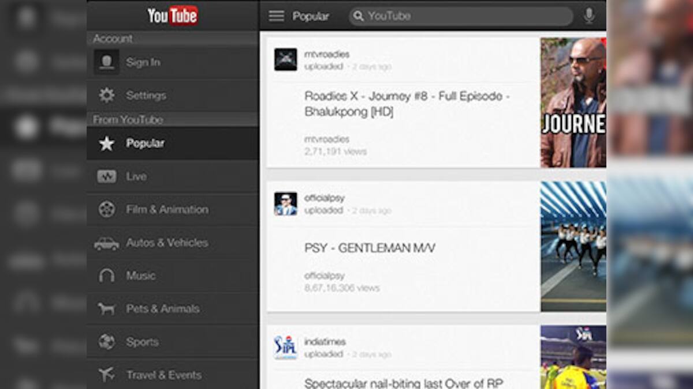Click indiatimes uploader name
This screenshot has width=693, height=389.
[325, 342]
